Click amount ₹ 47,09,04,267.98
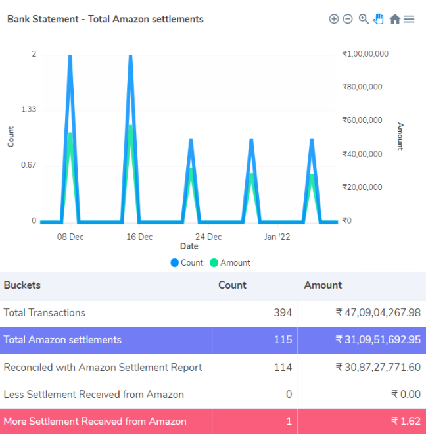 pyautogui.click(x=378, y=313)
